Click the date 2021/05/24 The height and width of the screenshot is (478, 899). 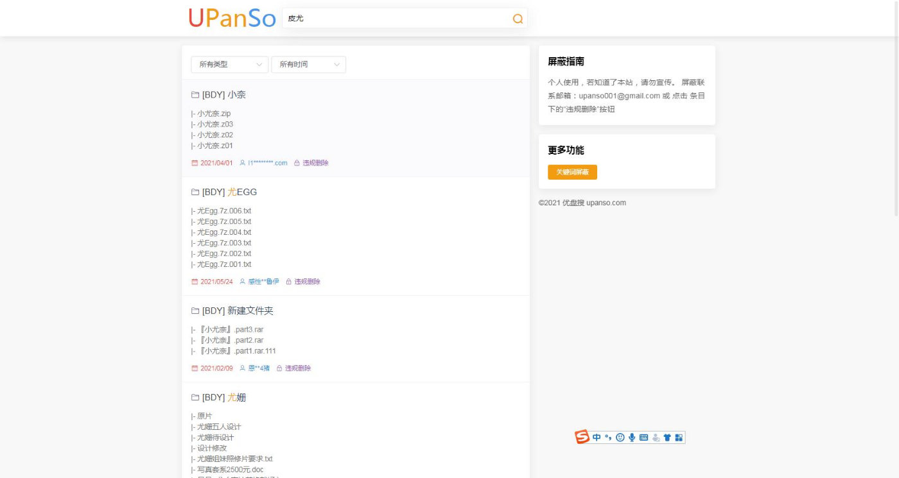coord(216,282)
